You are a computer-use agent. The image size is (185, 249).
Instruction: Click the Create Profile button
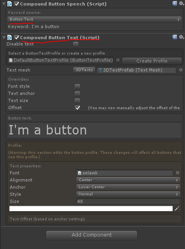click(152, 61)
